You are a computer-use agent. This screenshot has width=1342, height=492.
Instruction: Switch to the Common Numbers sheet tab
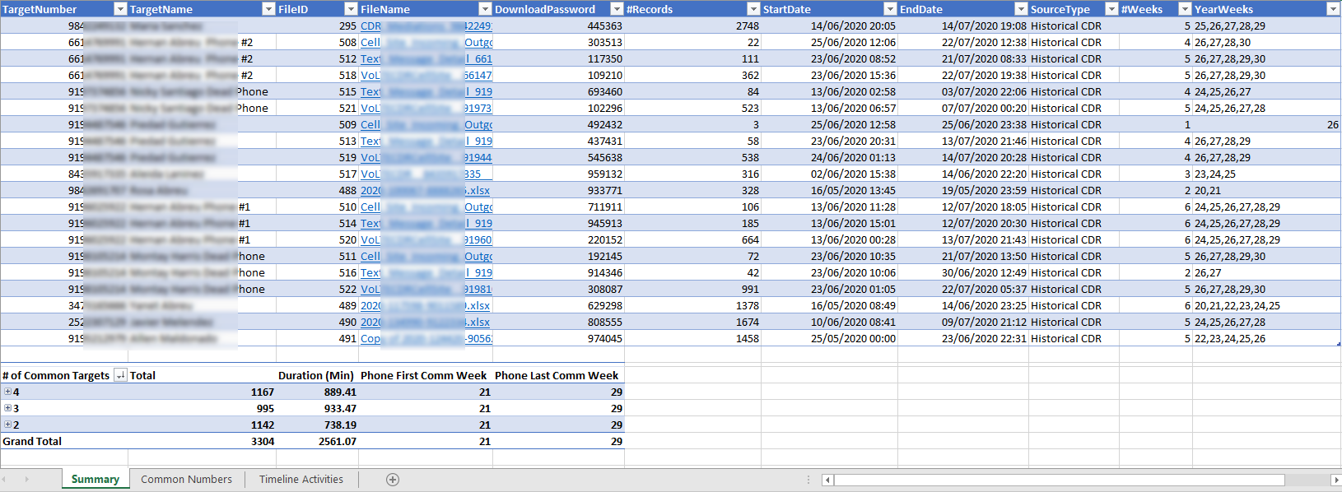(186, 479)
